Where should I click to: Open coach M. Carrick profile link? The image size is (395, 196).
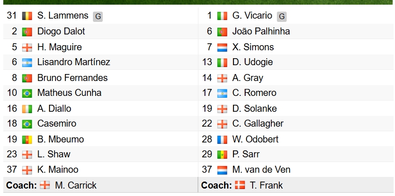pyautogui.click(x=76, y=185)
